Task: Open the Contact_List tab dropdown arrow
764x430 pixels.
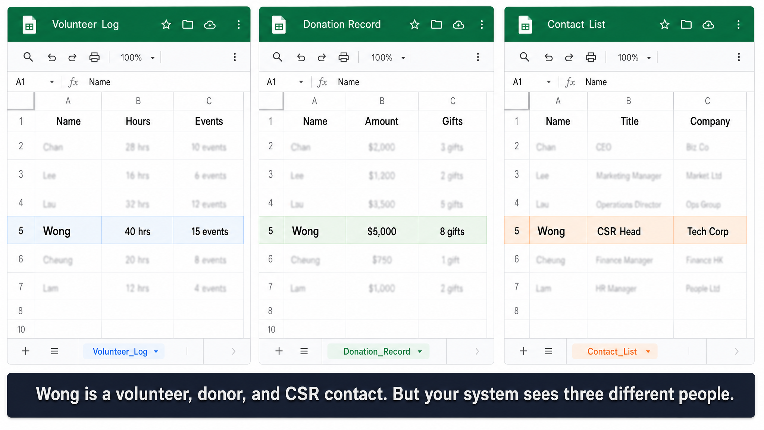Action: [x=648, y=352]
